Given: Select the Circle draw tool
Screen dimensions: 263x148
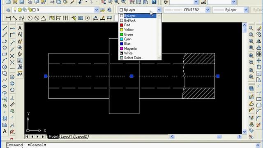Looking at the screenshot, I should pos(5,67).
